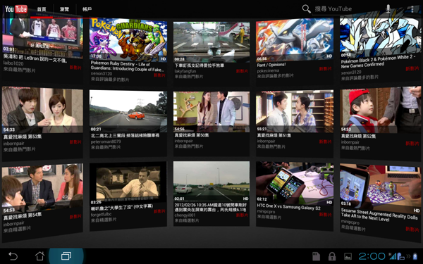Select title 真愛找麻煩 第54集

[x=23, y=216]
